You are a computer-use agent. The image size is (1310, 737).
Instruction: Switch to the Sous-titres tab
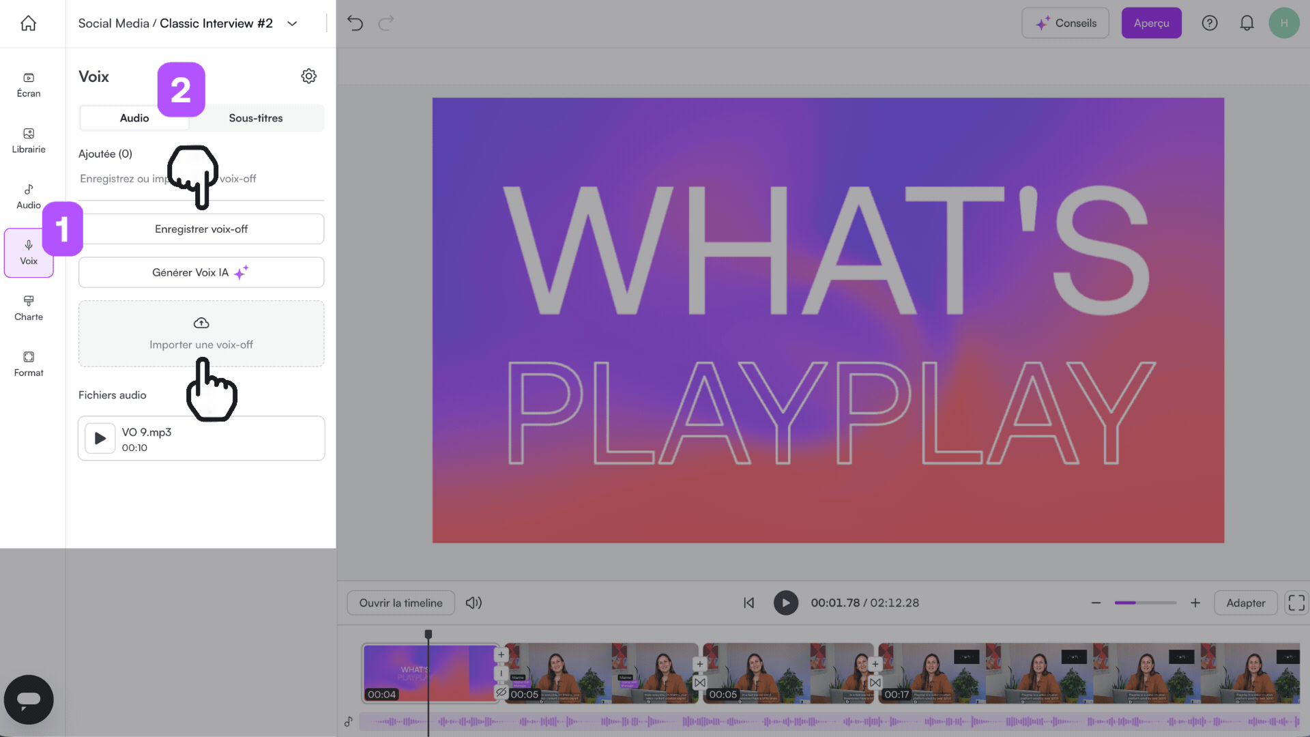pos(256,118)
